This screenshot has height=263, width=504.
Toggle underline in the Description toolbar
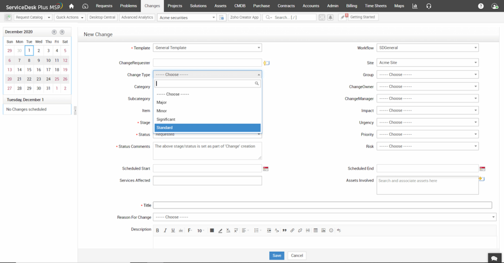(x=173, y=230)
